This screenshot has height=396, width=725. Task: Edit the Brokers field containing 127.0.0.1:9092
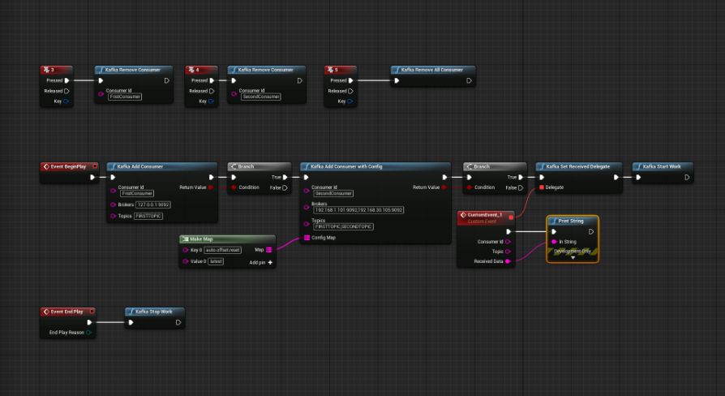pyautogui.click(x=152, y=204)
